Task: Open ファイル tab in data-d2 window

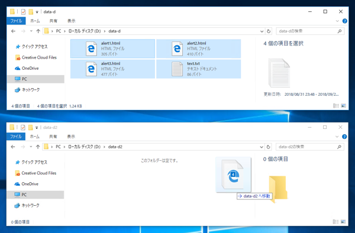Action: [x=16, y=137]
